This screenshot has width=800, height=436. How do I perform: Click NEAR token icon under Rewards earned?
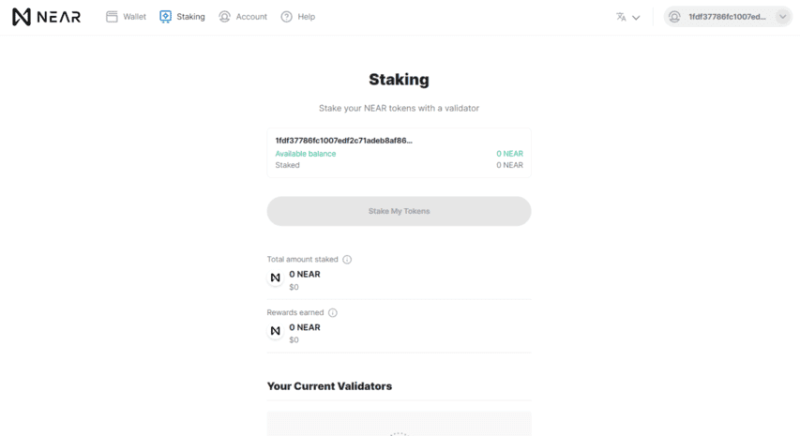coord(276,331)
